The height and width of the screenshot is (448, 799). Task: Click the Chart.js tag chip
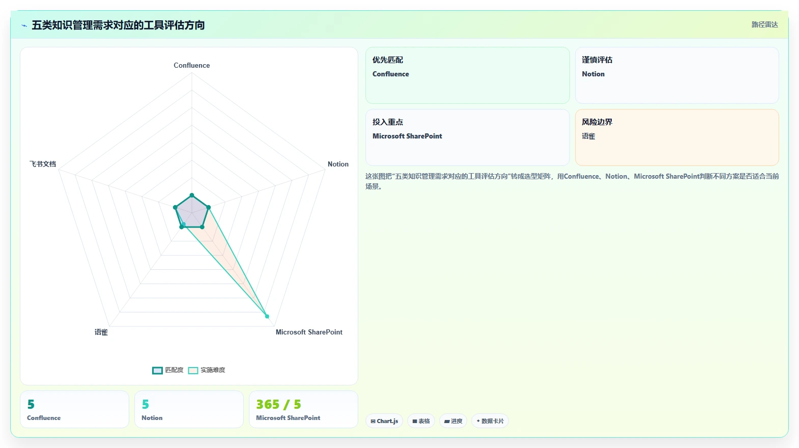pos(384,421)
